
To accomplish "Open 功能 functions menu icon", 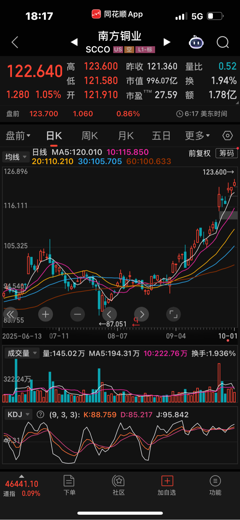I will [215, 481].
